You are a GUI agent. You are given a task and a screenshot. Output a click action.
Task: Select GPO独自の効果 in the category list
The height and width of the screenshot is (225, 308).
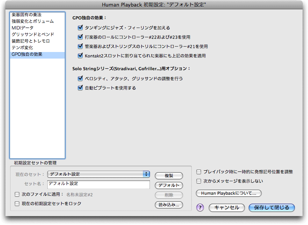coord(37,54)
